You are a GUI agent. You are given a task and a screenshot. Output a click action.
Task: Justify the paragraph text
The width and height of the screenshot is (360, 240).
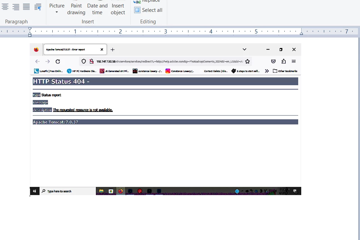[x=26, y=7]
